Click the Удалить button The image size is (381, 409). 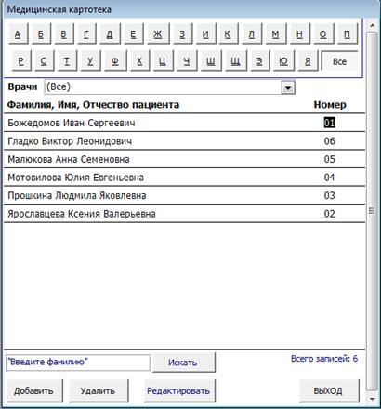tap(98, 390)
